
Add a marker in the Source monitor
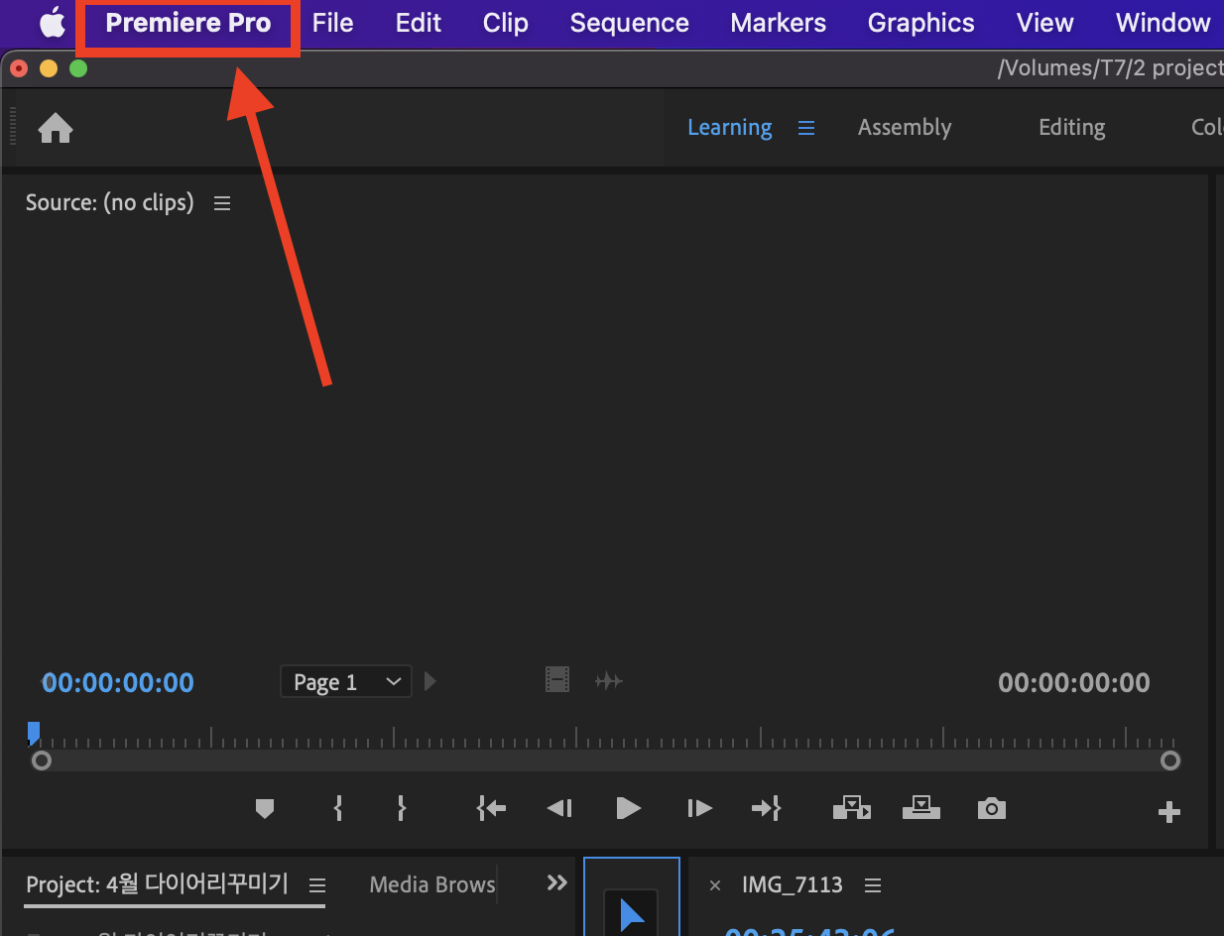264,809
